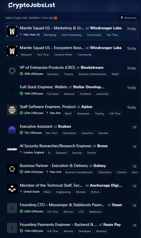Viewport: 141px width, 238px height.
Task: Click the Stellar Development logo
Action: click(x=12, y=90)
